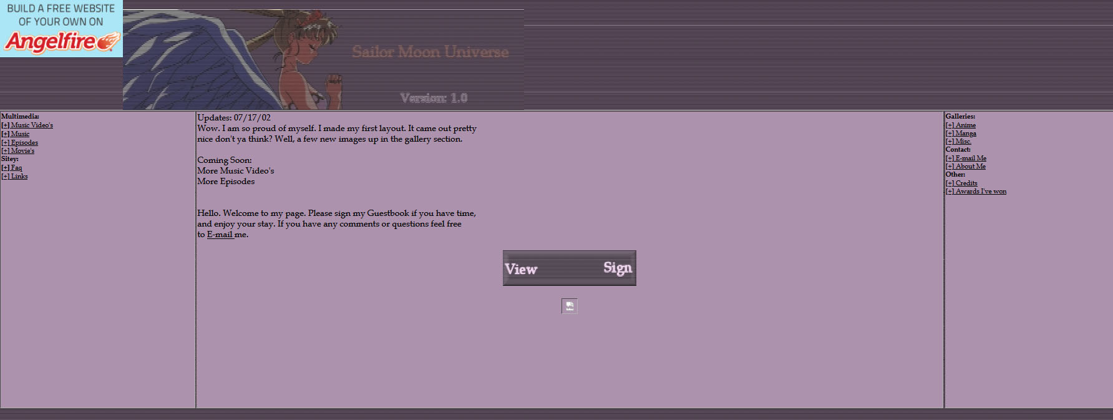Click the Updates: 07/17/02 text
1113x420 pixels.
click(234, 117)
